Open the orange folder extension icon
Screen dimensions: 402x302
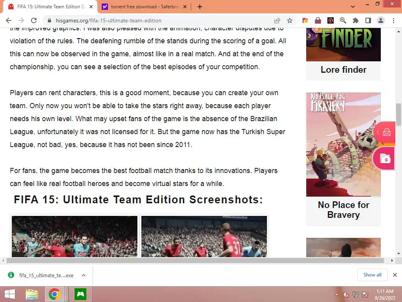(x=305, y=20)
